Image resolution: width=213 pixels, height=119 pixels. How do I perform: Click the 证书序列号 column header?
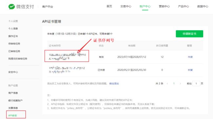55,46
